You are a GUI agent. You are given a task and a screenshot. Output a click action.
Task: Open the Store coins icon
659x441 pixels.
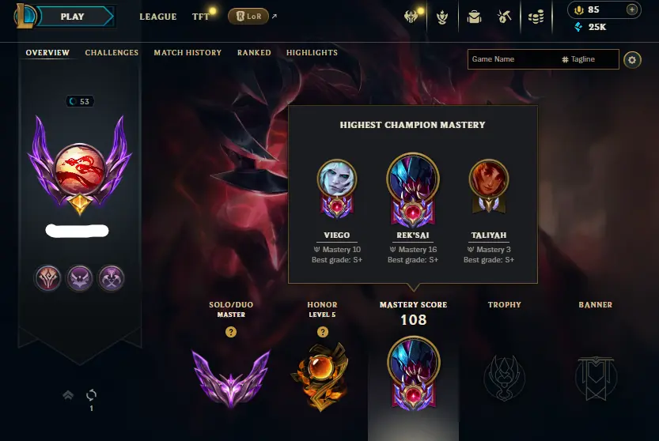[536, 17]
